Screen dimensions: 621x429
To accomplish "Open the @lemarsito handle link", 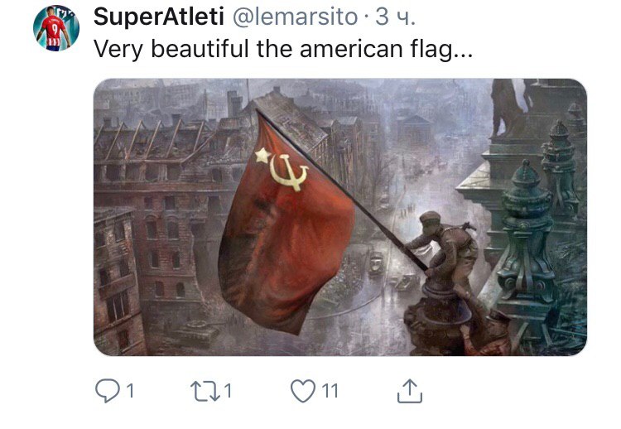I will coord(295,17).
